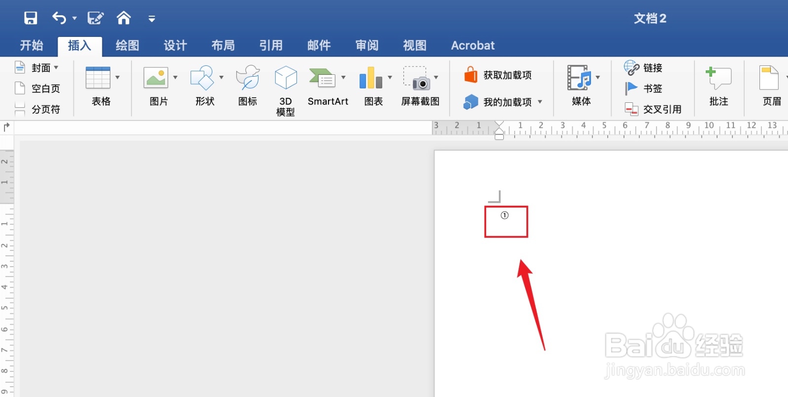The image size is (788, 397).
Task: Open the Undo history dropdown arrow
Action: click(75, 19)
